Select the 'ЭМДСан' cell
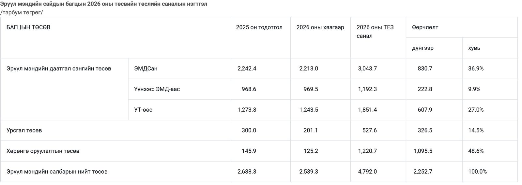Image resolution: width=522 pixels, height=185 pixels. click(146, 69)
